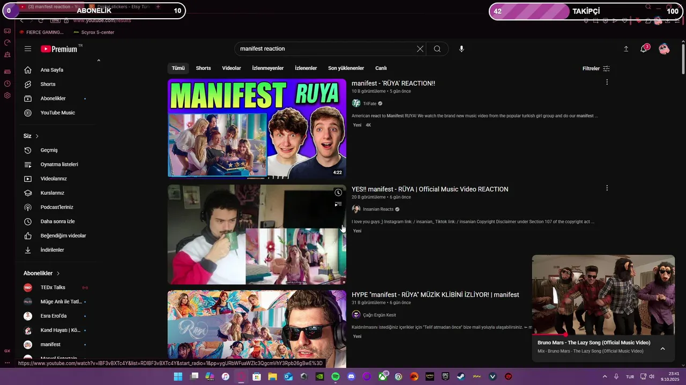Open the YouTube guide hamburger menu
Viewport: 686px width, 385px height.
click(x=28, y=49)
